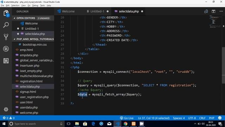
Task: Click the Type here to search box
Action: click(x=36, y=124)
